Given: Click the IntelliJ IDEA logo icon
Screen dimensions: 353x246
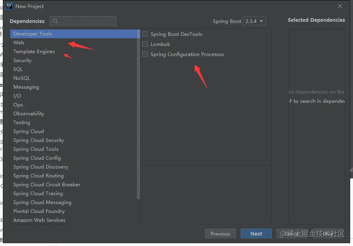Looking at the screenshot, I should [x=9, y=6].
